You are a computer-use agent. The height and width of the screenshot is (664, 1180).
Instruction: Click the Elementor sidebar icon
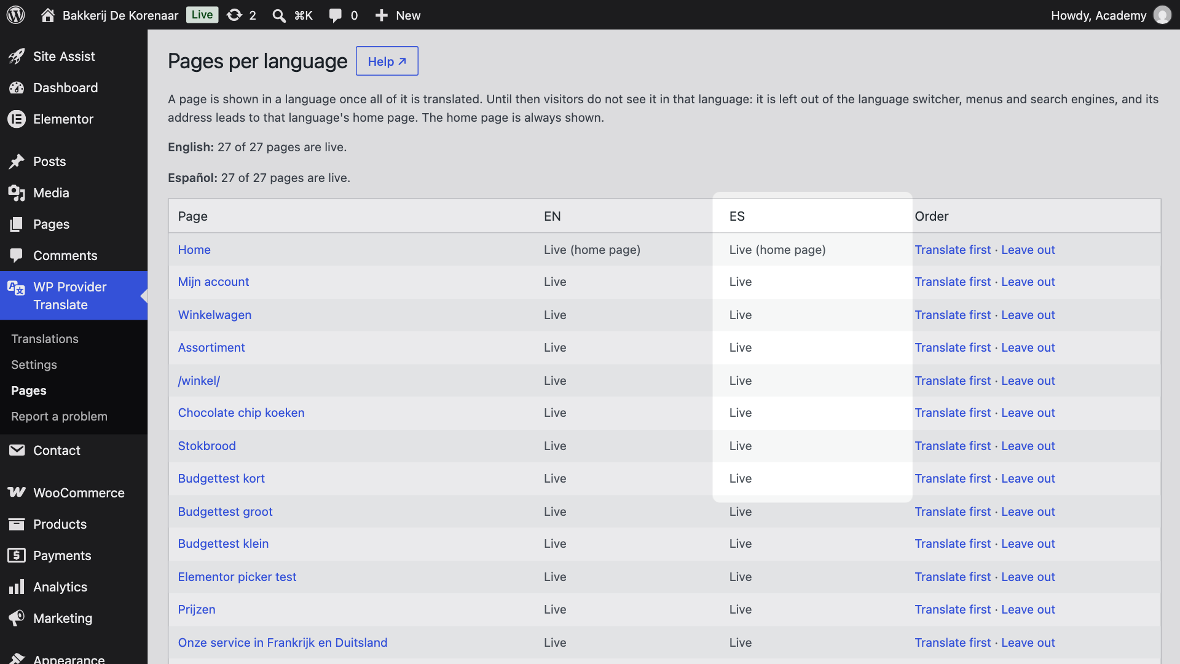click(x=17, y=119)
